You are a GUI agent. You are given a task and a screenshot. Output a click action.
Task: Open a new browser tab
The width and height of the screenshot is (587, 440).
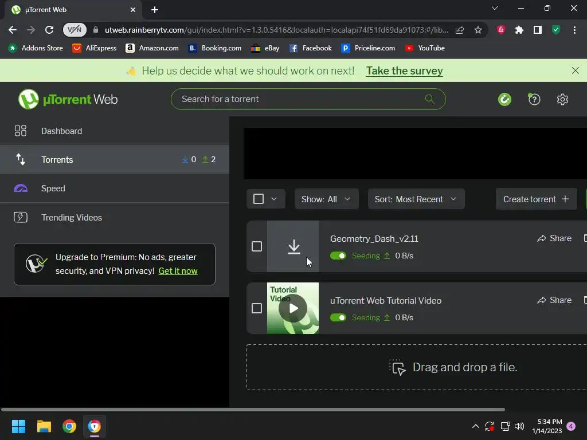coord(155,10)
